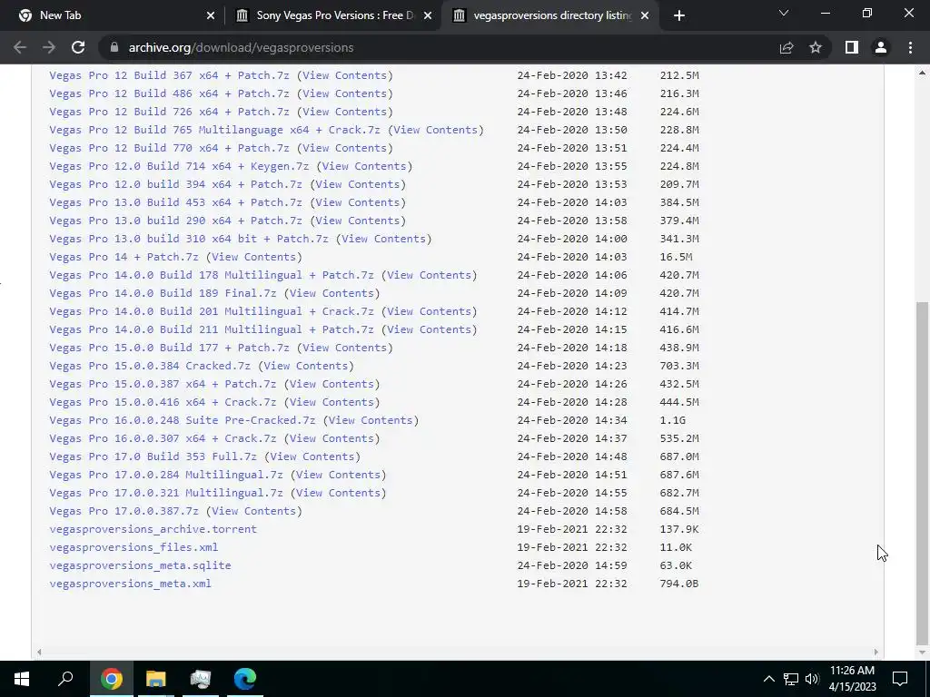Open vegasproversions_meta.sqlite link

pyautogui.click(x=140, y=565)
